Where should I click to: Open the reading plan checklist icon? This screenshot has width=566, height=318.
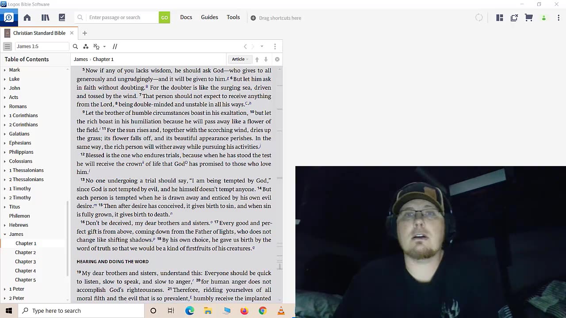point(62,18)
